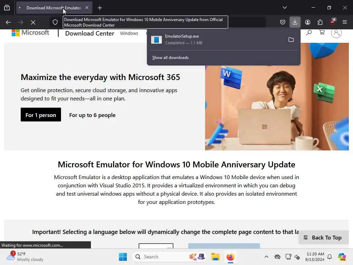The width and height of the screenshot is (353, 265).
Task: Save page to Pocket
Action: coord(283,22)
